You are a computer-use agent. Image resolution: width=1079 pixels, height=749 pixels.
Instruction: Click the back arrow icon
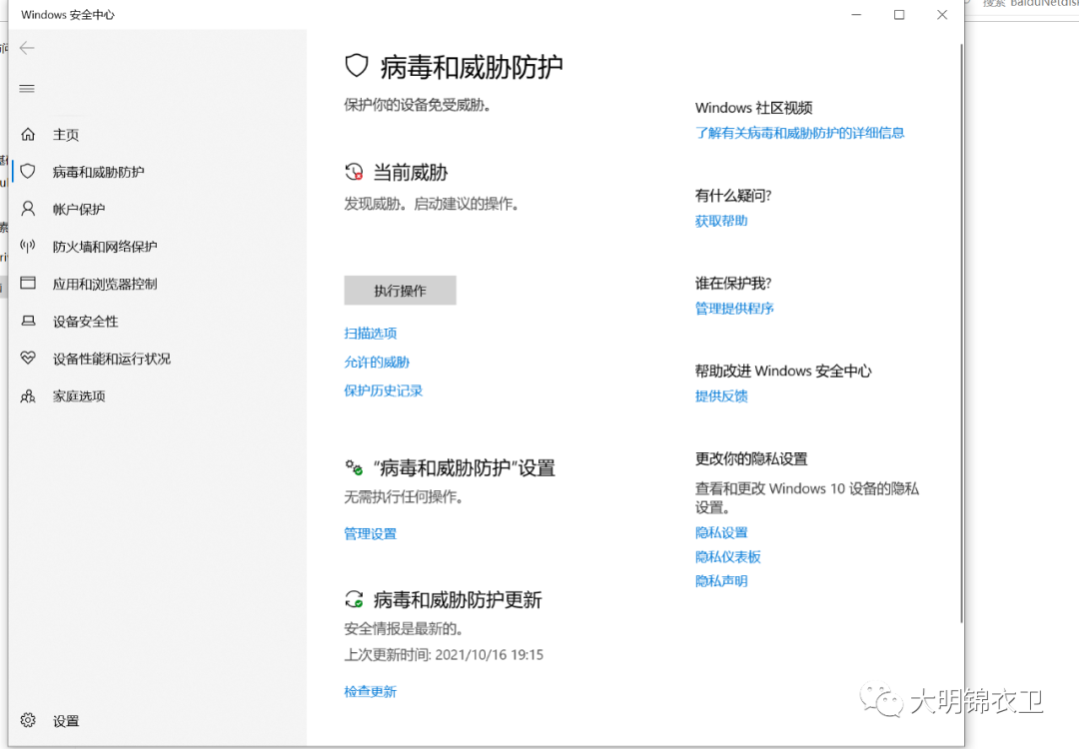point(27,48)
